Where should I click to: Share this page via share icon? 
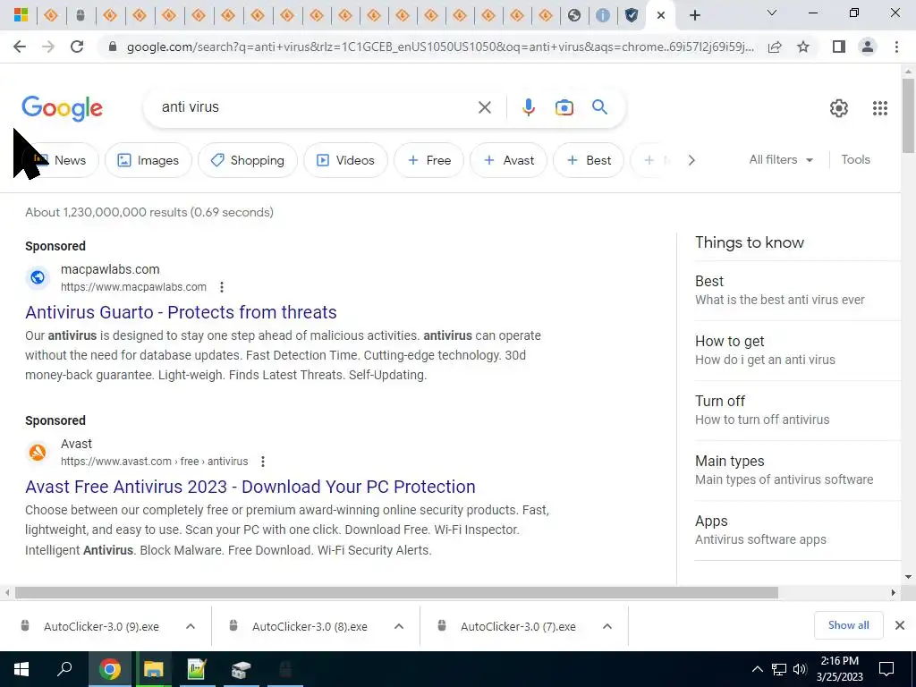coord(775,47)
